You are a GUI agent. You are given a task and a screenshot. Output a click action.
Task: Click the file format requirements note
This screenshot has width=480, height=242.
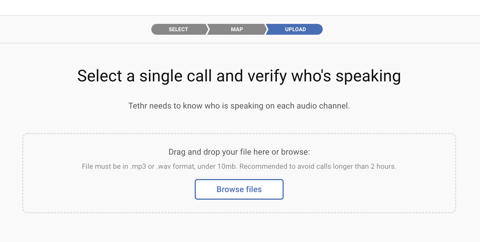pyautogui.click(x=239, y=166)
